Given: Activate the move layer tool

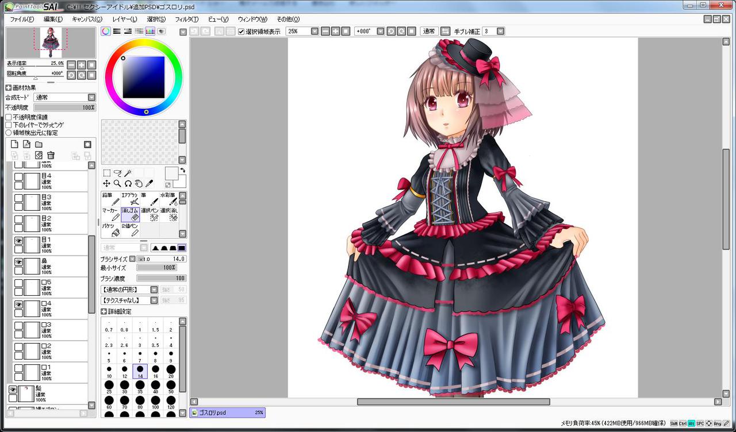Looking at the screenshot, I should point(107,183).
